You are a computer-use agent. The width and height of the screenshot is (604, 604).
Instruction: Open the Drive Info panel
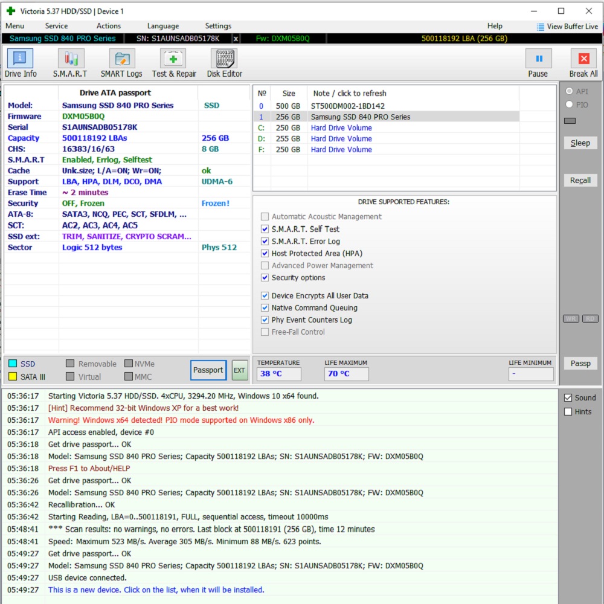pos(21,63)
